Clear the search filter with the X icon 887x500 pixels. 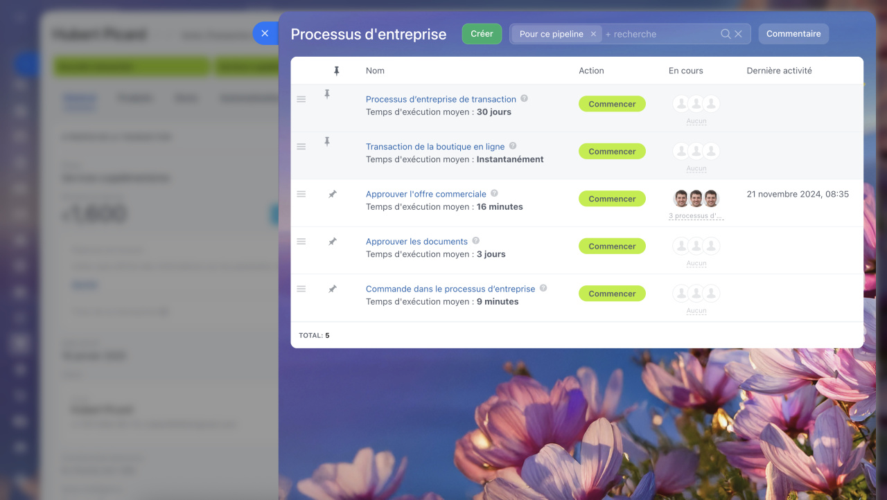(x=738, y=34)
